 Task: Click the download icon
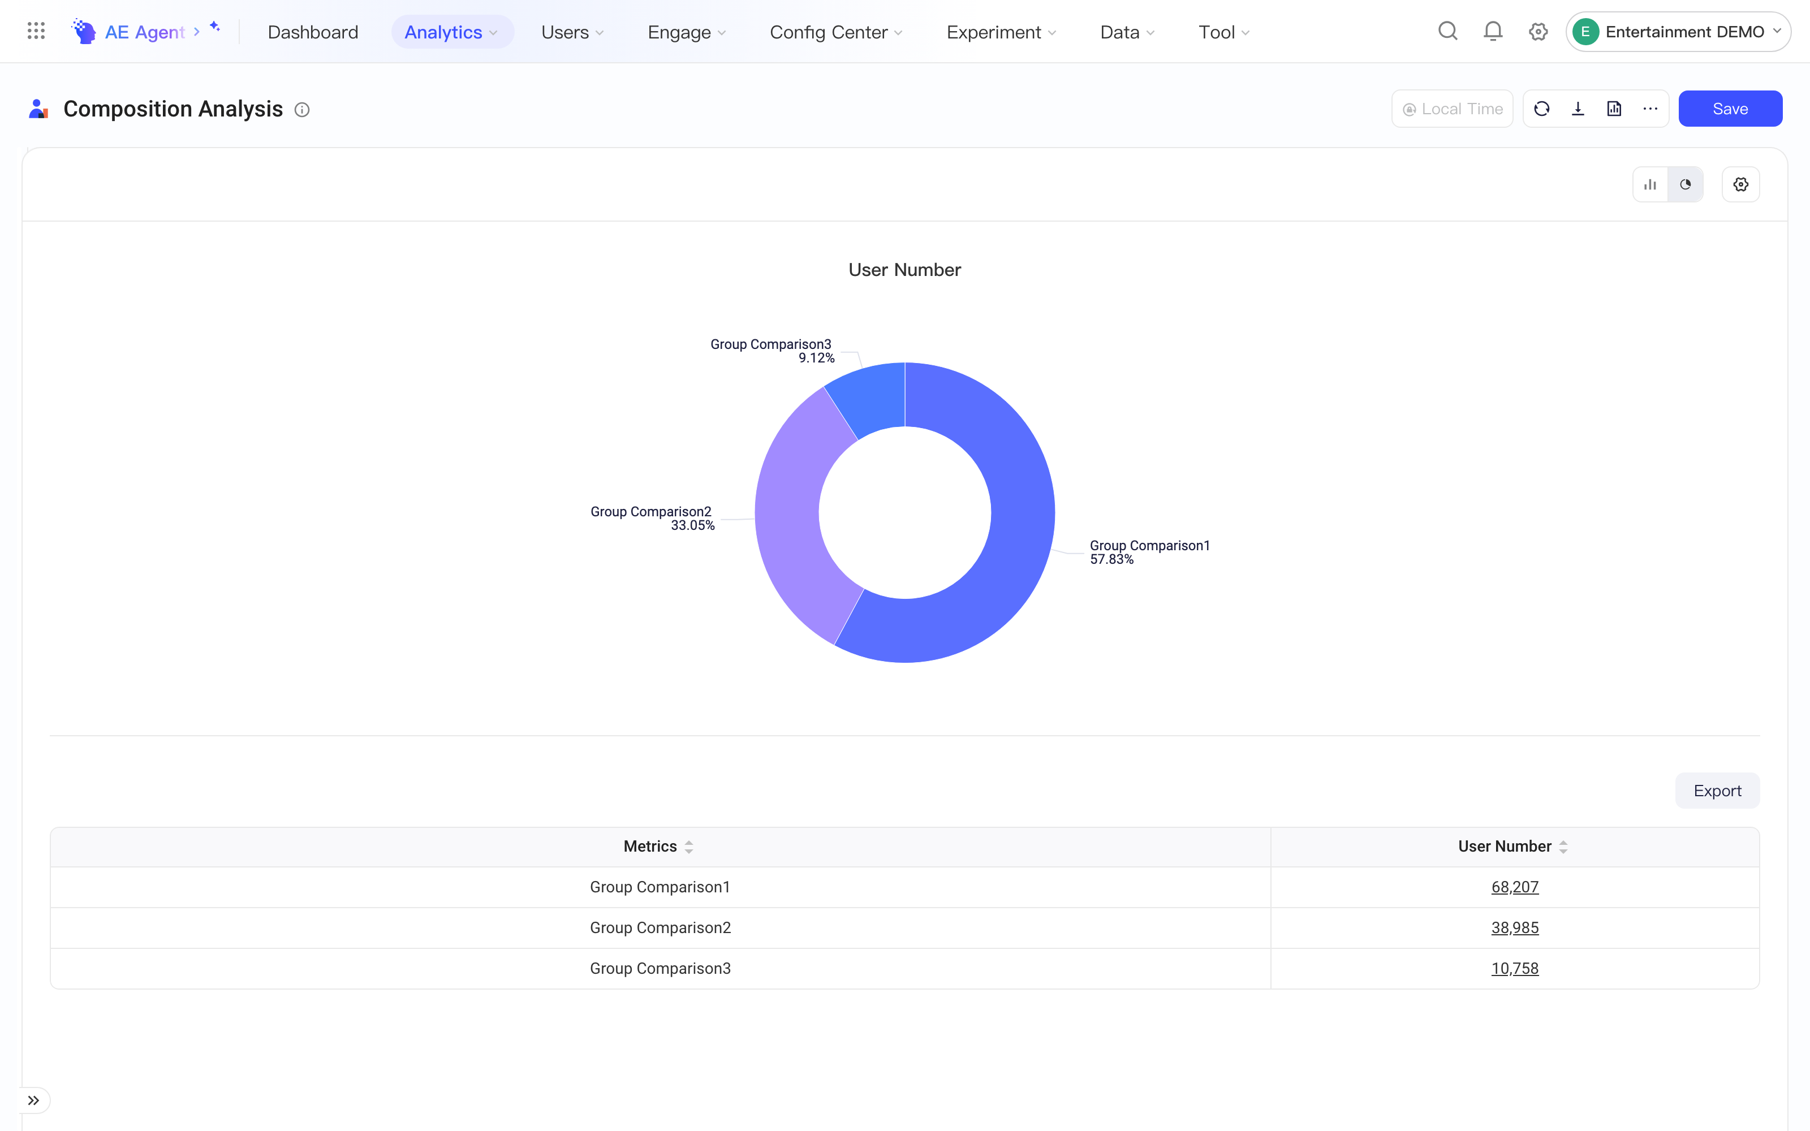(x=1578, y=109)
